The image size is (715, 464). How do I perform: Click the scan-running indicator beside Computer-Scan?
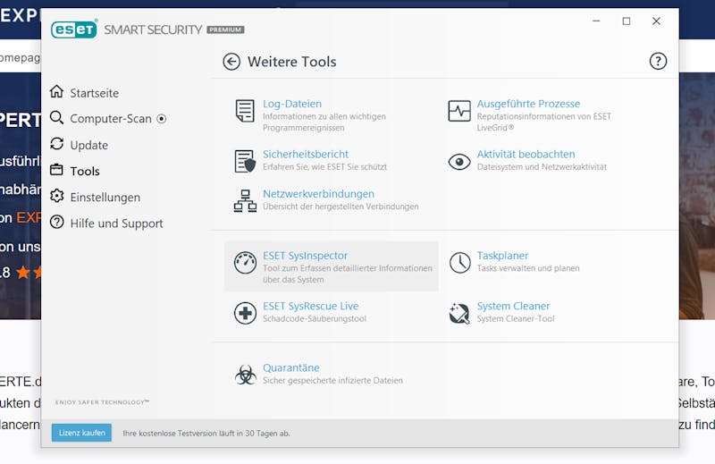[x=162, y=119]
